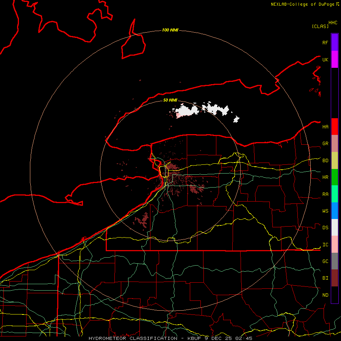Click the GC gray legend swatch
Image resolution: width=341 pixels, height=341 pixels.
click(x=335, y=261)
